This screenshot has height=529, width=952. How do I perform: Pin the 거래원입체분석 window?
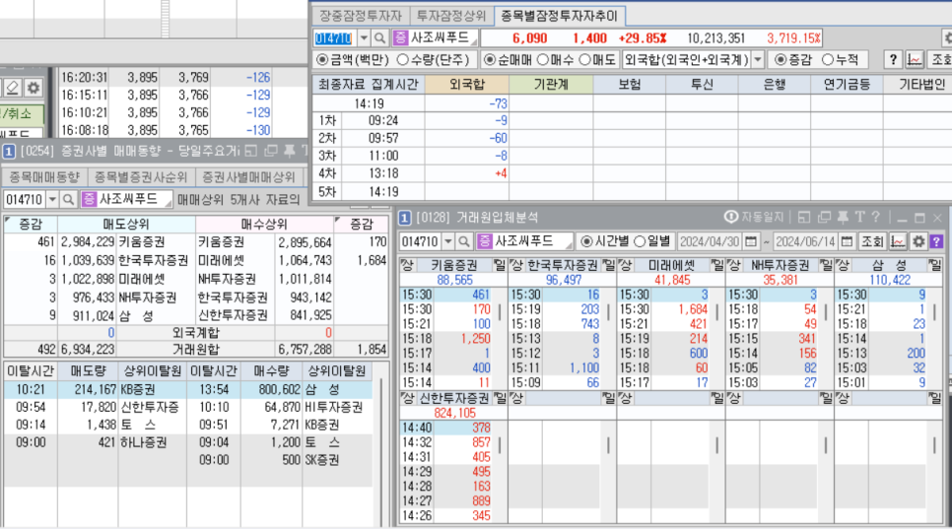(x=843, y=217)
